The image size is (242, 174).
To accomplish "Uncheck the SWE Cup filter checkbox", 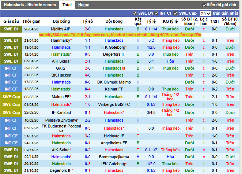I will click(x=175, y=14).
